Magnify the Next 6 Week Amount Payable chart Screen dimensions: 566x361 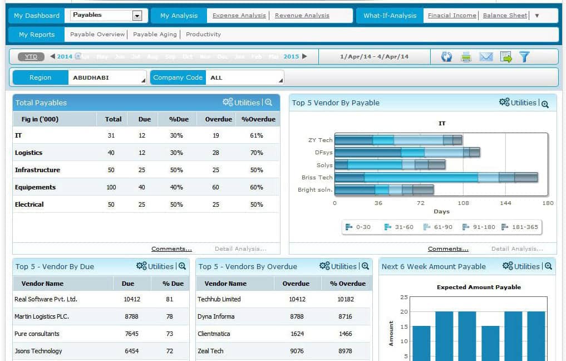pyautogui.click(x=548, y=266)
